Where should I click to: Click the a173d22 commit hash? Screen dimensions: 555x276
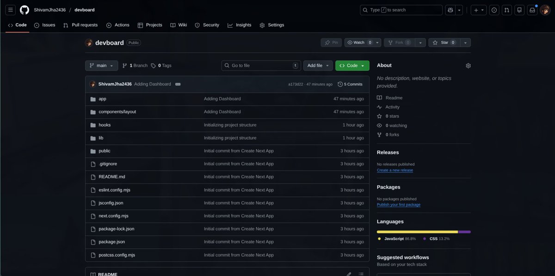click(295, 84)
